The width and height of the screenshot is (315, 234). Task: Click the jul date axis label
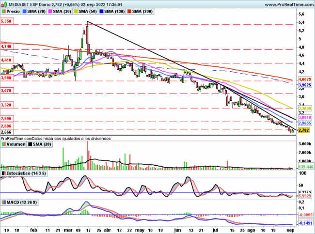coord(216,230)
